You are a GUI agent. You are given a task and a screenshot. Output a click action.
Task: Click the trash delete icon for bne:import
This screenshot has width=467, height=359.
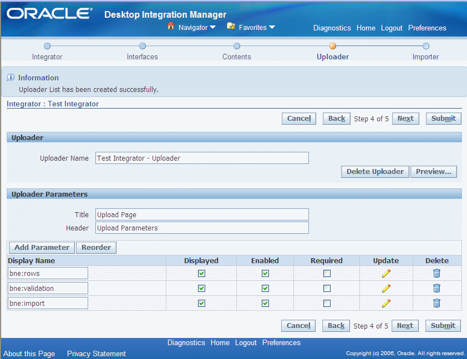436,303
